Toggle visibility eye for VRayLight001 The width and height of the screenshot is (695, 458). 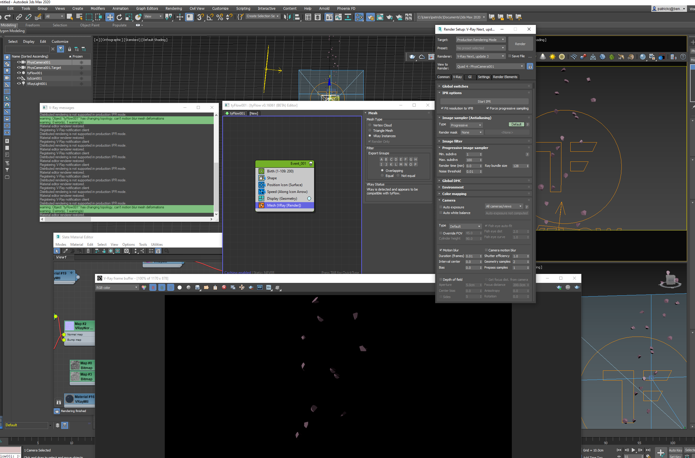(x=19, y=84)
